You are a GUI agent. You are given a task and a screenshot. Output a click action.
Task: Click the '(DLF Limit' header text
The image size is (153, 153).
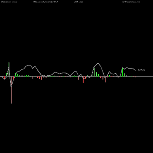[x=78, y=2]
